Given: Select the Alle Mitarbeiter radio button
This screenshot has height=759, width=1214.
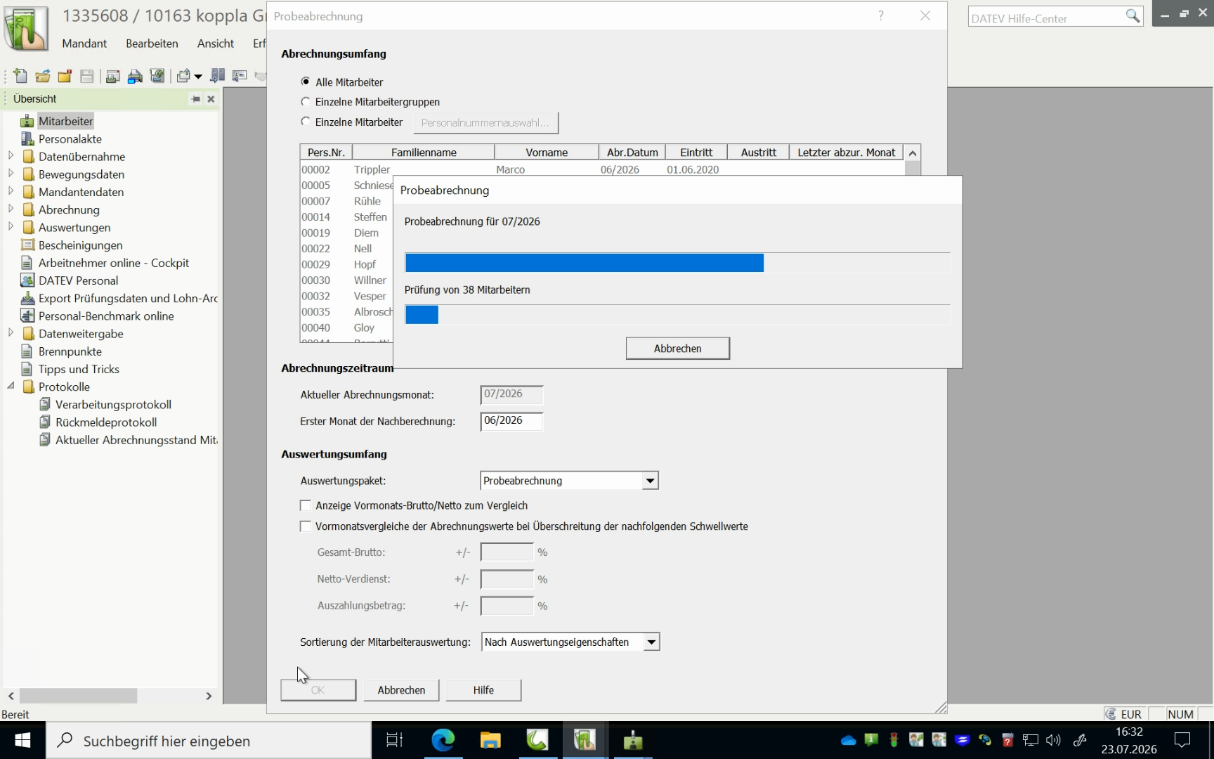Looking at the screenshot, I should (306, 82).
